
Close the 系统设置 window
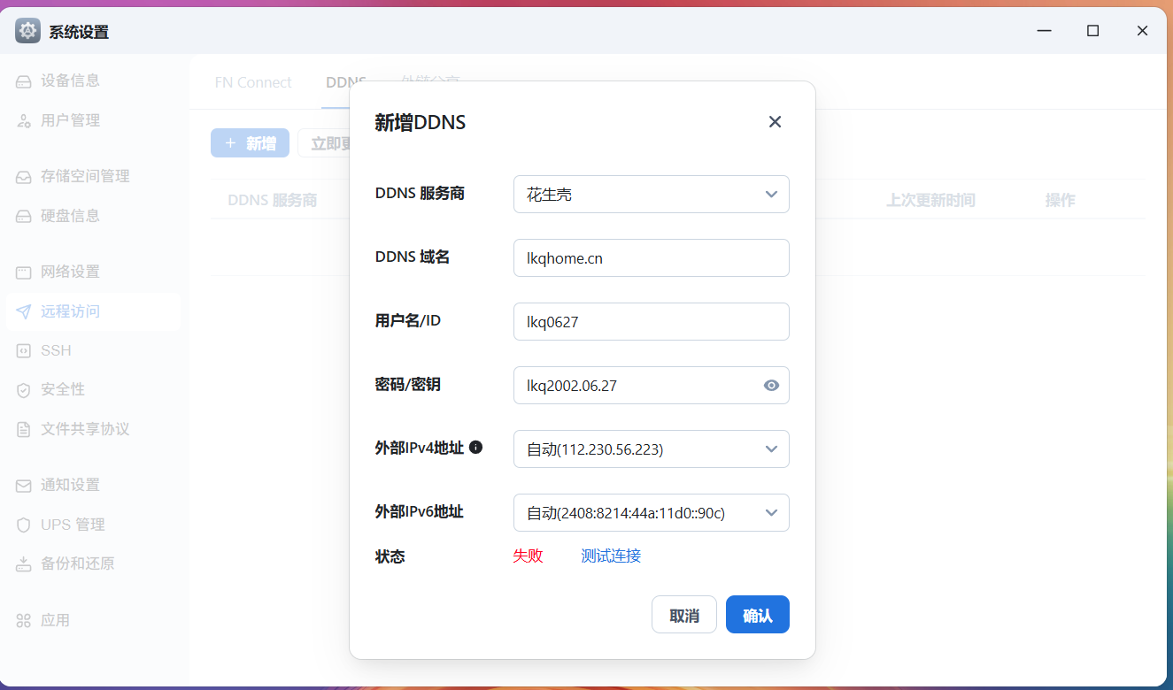point(1142,31)
